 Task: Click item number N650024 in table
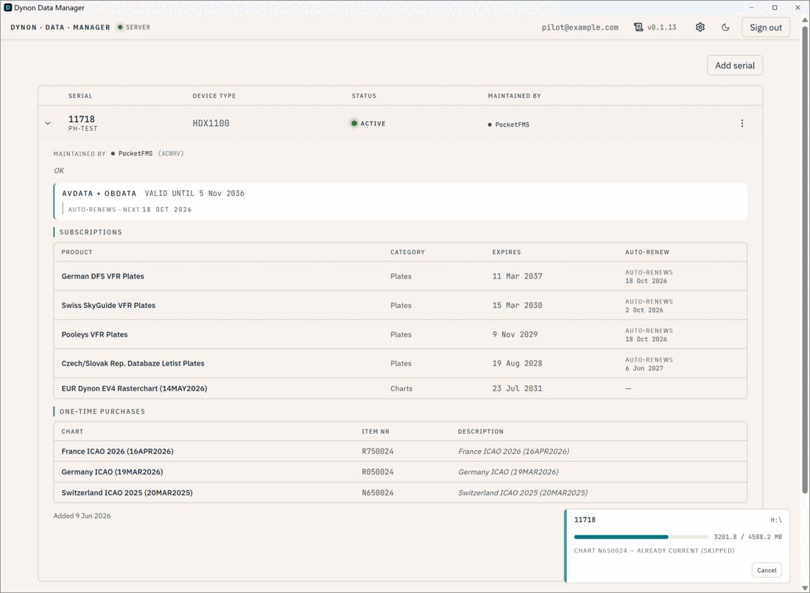[378, 493]
